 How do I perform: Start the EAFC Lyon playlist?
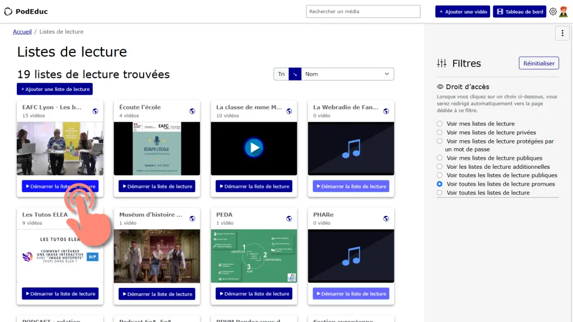[x=60, y=186]
